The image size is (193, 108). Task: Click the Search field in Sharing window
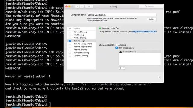click(151, 7)
